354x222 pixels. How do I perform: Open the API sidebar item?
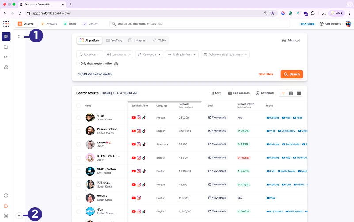pyautogui.click(x=6, y=57)
